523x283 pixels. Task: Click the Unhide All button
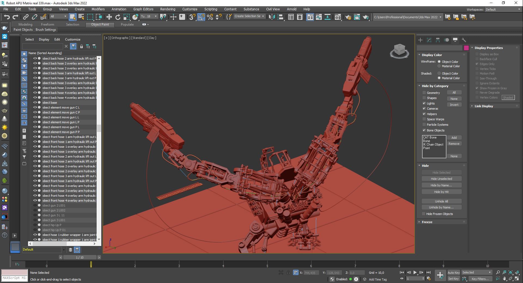click(441, 201)
